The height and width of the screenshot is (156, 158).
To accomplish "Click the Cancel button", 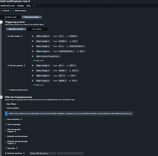I will (x=5, y=11).
